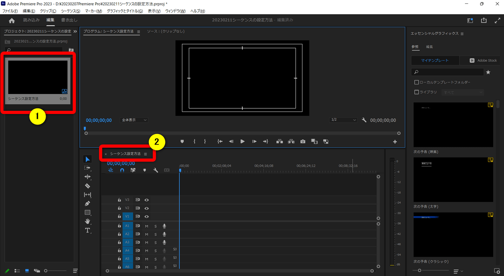
Task: Open timeline display settings wrench
Action: pyautogui.click(x=156, y=170)
